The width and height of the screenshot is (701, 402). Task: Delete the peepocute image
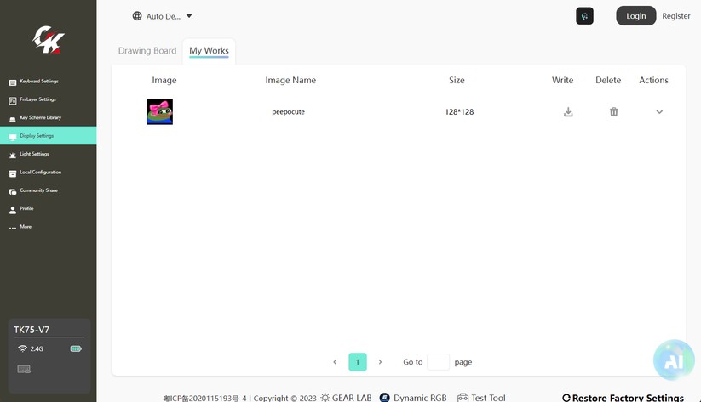pos(614,111)
